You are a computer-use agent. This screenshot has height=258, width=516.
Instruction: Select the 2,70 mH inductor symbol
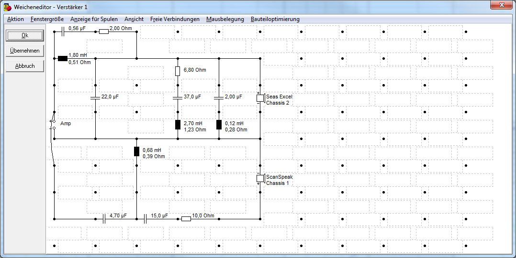pos(178,125)
